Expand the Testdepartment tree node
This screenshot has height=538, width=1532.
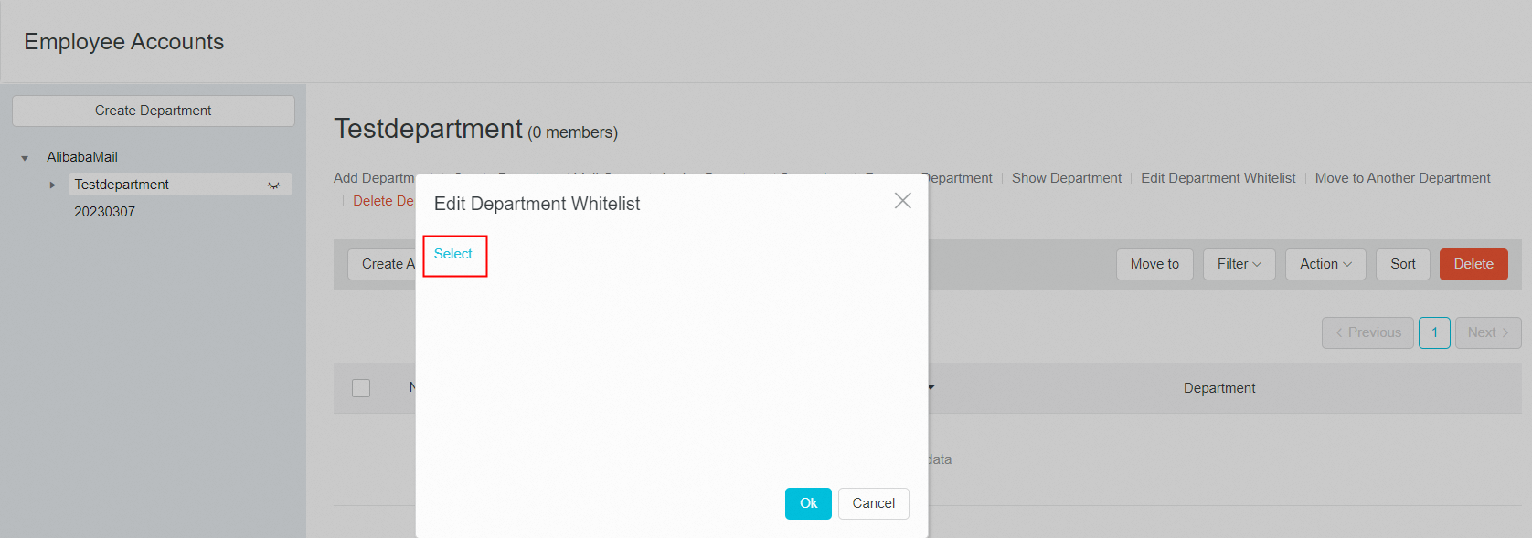pyautogui.click(x=52, y=185)
